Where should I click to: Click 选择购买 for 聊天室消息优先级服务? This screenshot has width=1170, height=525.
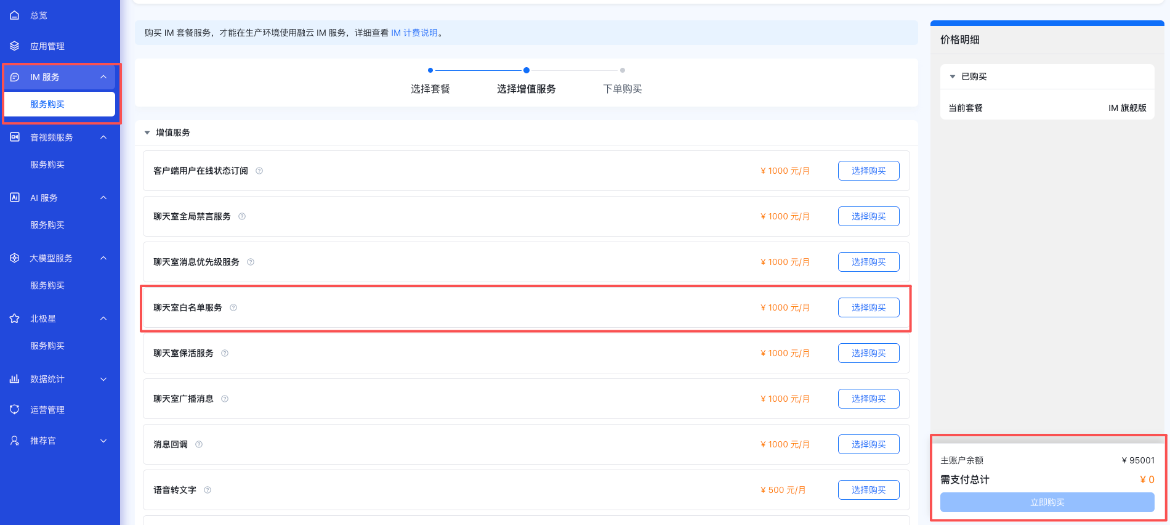868,262
